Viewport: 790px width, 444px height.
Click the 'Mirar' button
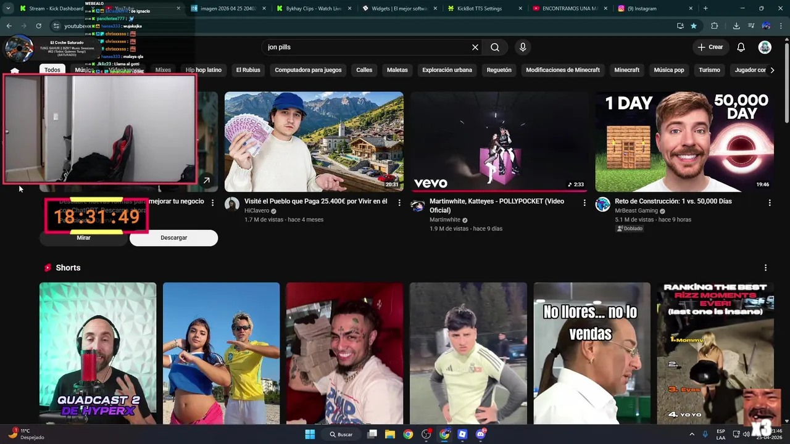click(x=83, y=238)
